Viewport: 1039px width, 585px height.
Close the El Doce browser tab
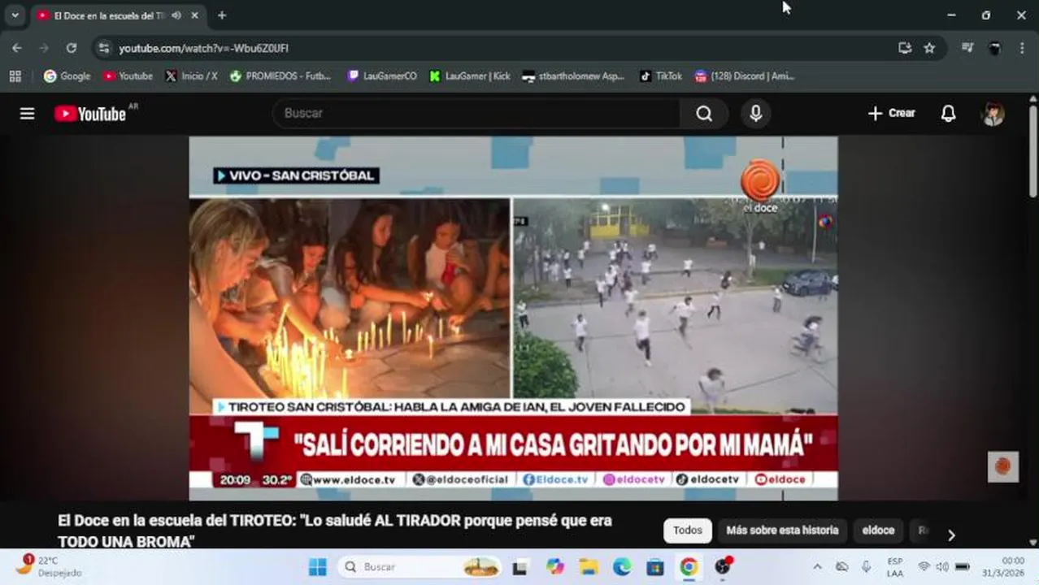coord(195,15)
